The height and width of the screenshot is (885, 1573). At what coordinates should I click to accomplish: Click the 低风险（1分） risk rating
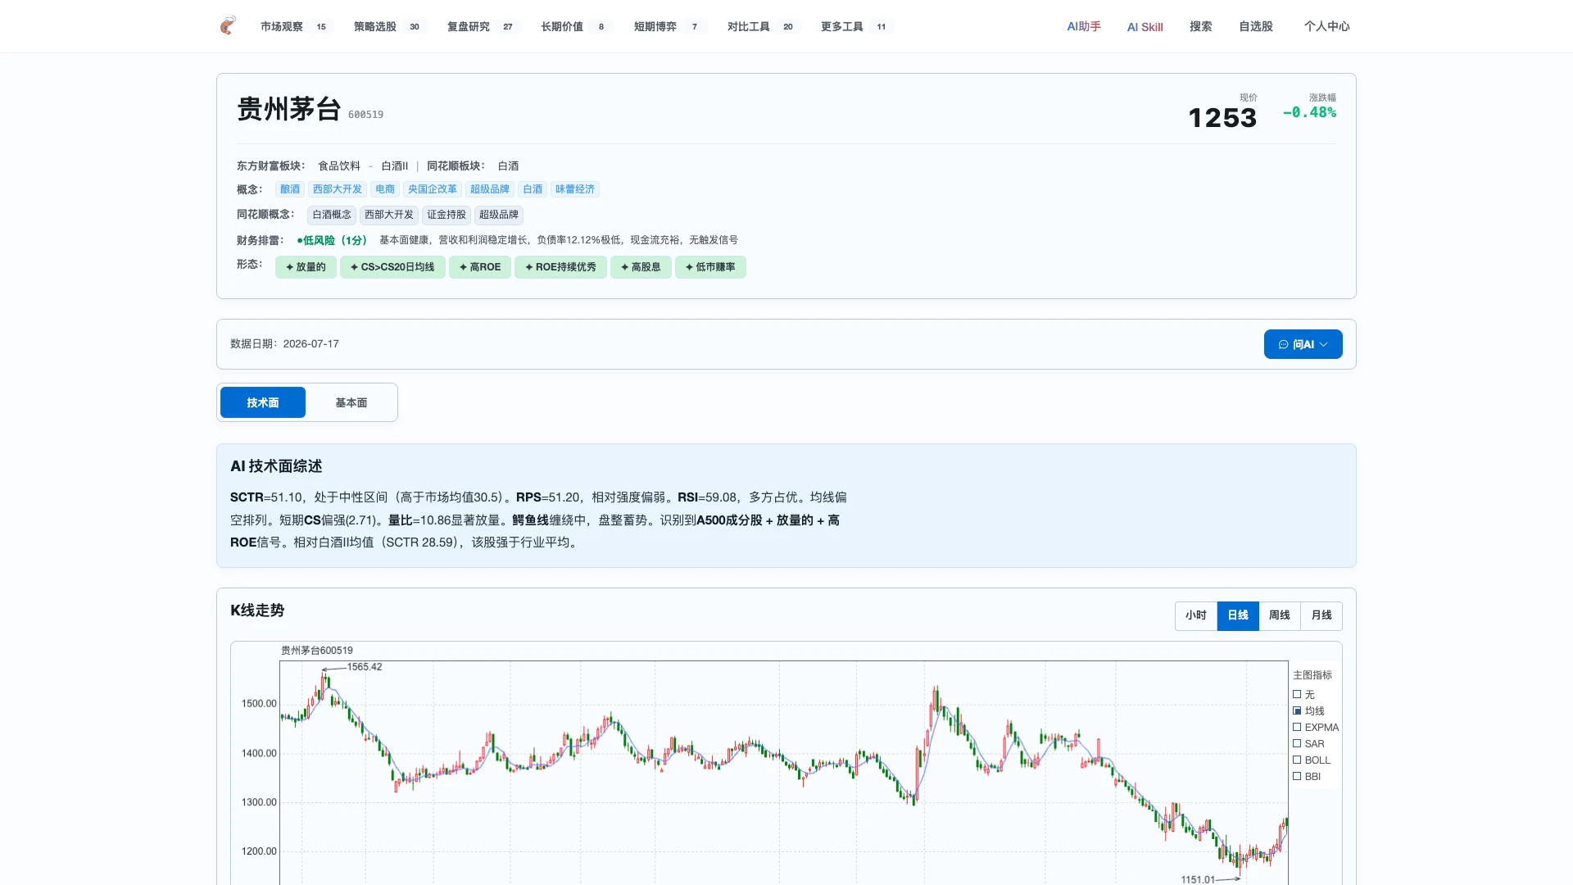(333, 240)
